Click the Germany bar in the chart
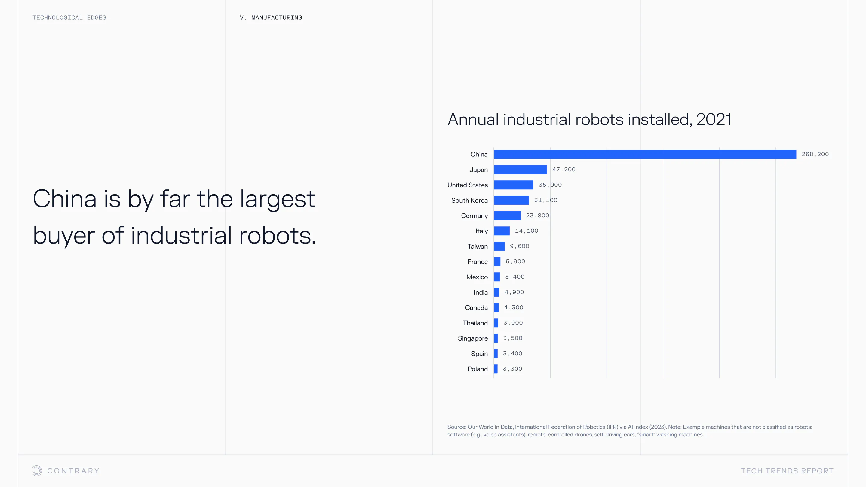 (507, 216)
